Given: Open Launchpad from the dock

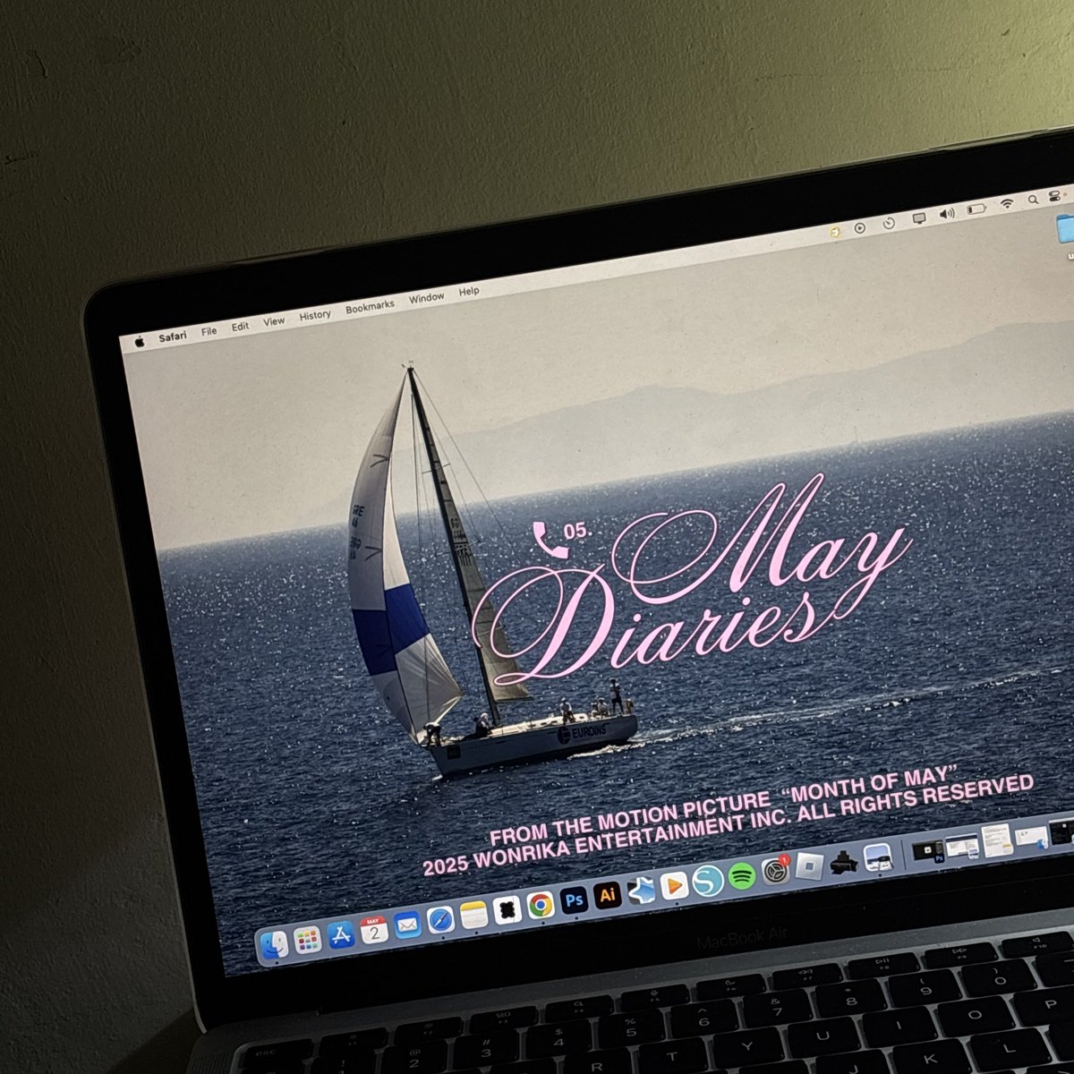Looking at the screenshot, I should (308, 940).
